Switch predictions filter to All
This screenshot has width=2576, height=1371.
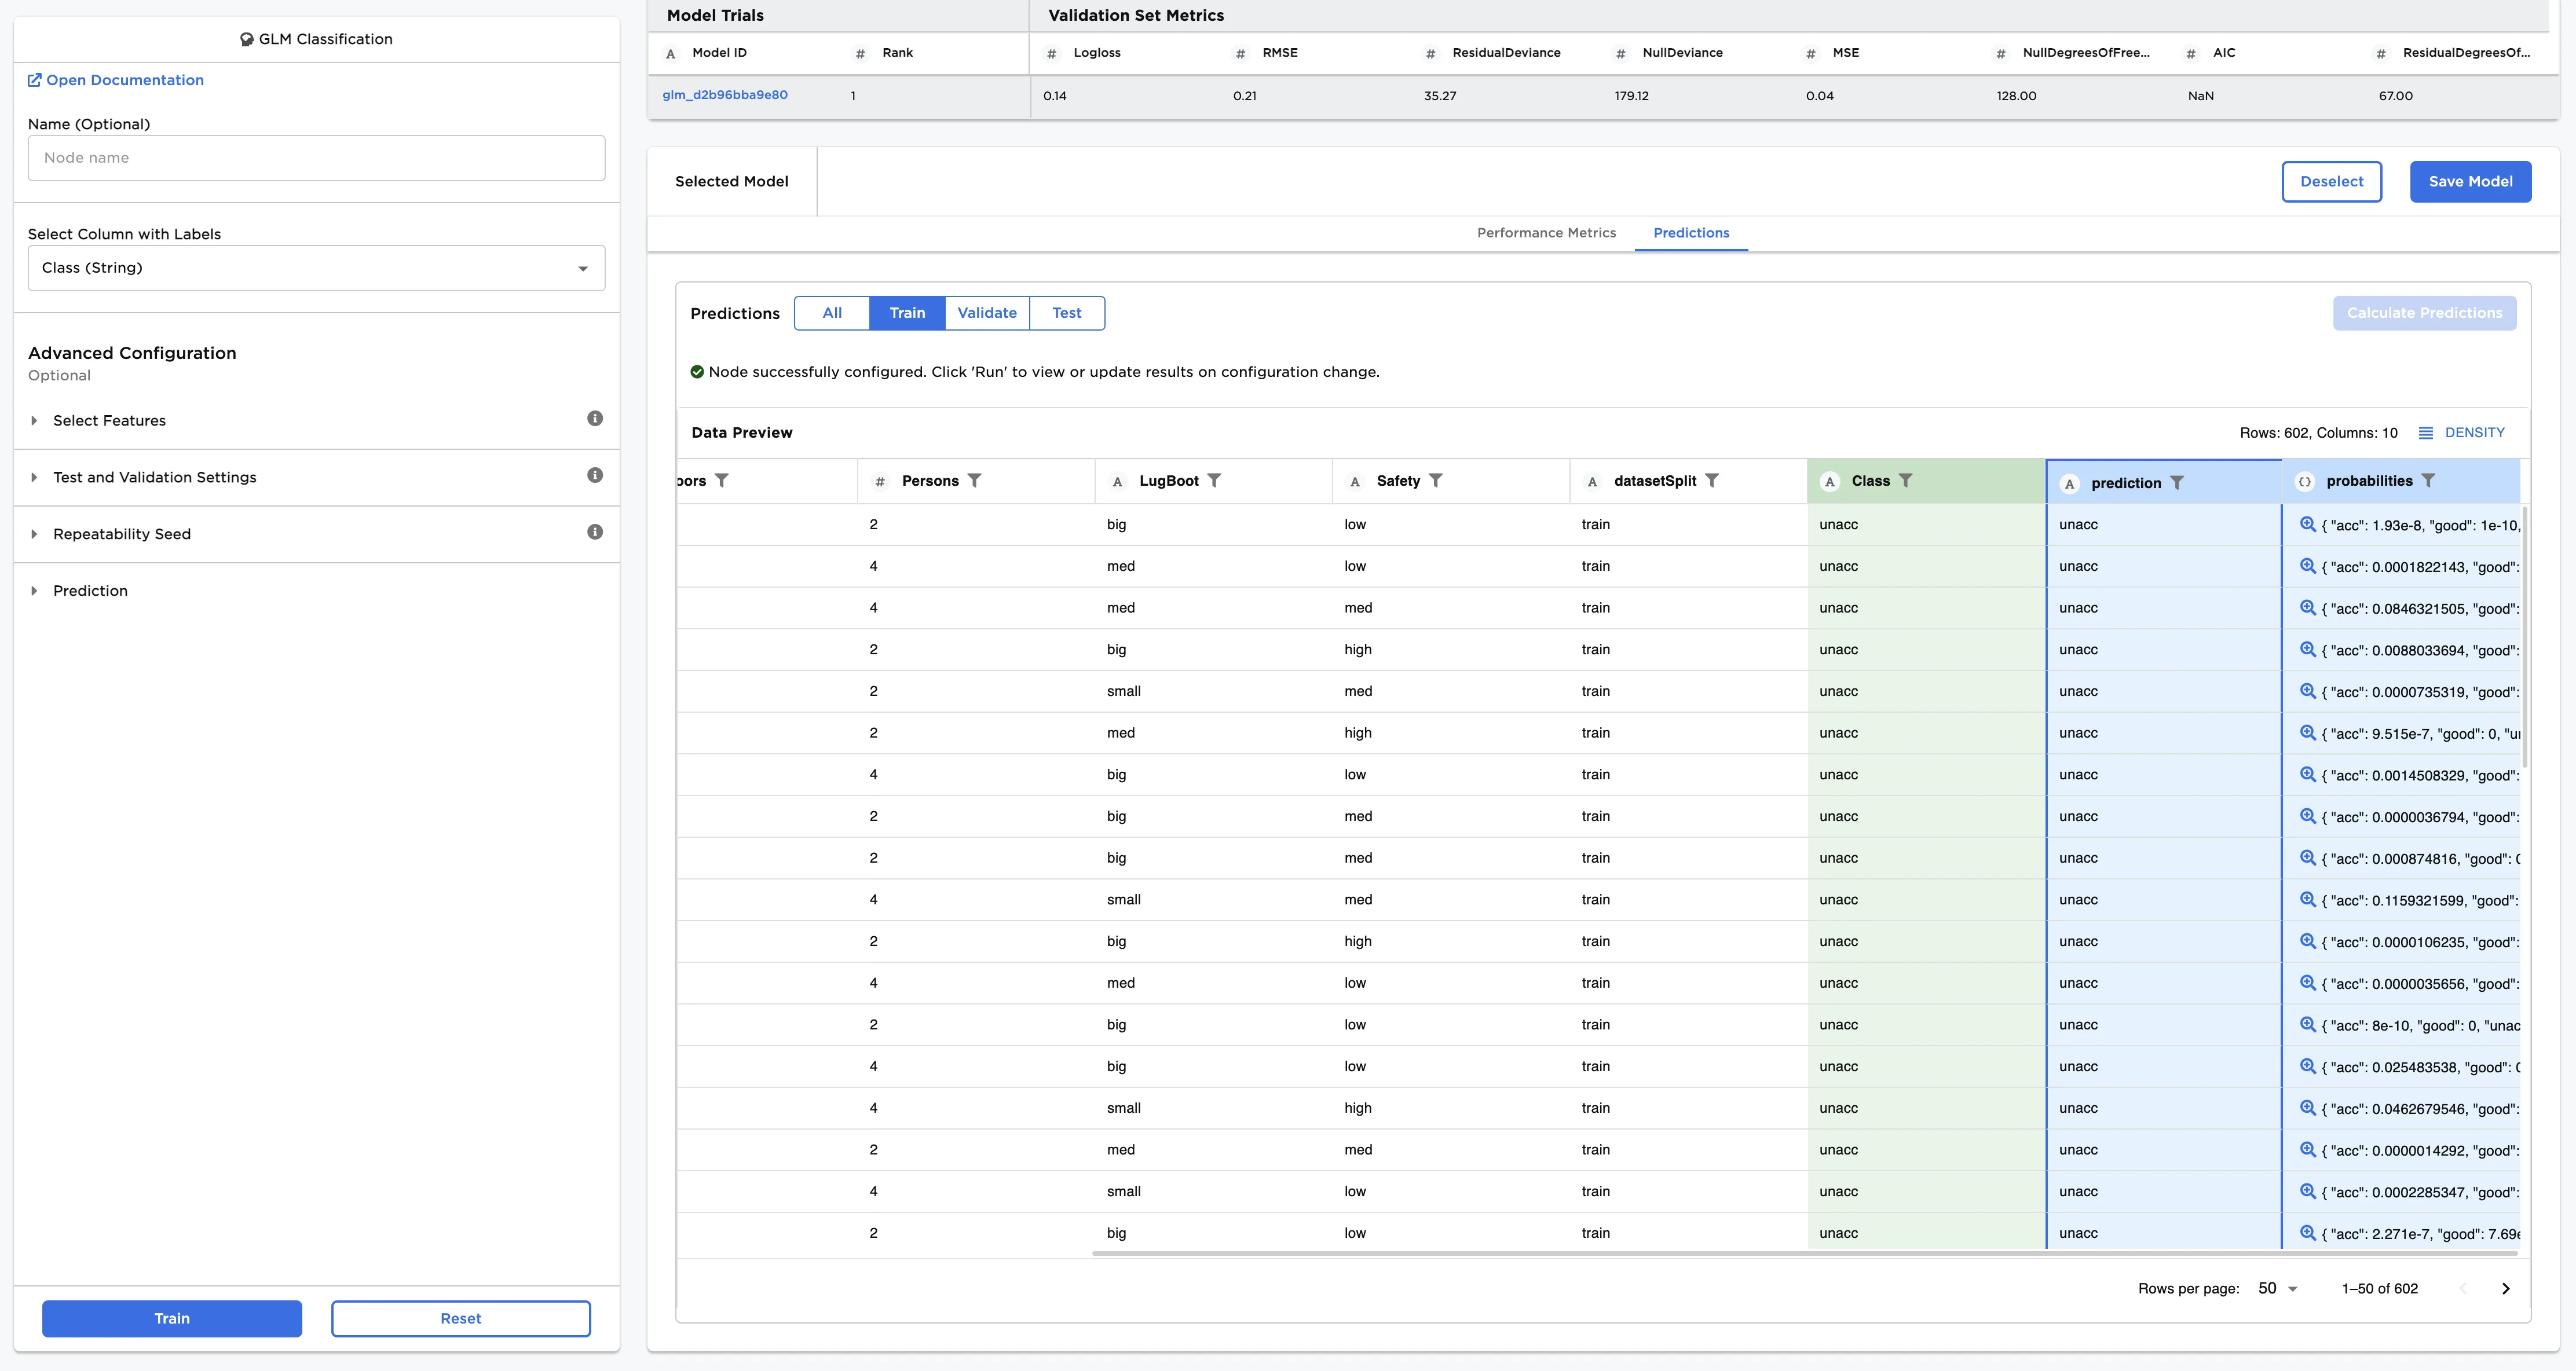(832, 313)
